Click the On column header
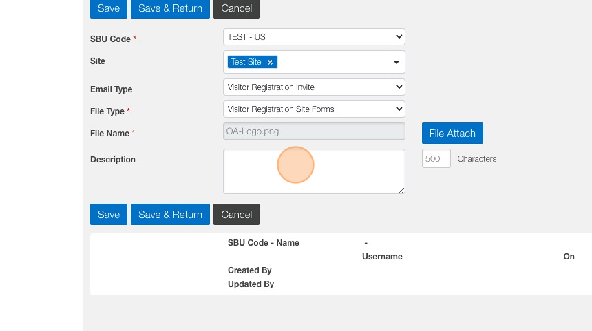The width and height of the screenshot is (592, 331). (x=569, y=257)
